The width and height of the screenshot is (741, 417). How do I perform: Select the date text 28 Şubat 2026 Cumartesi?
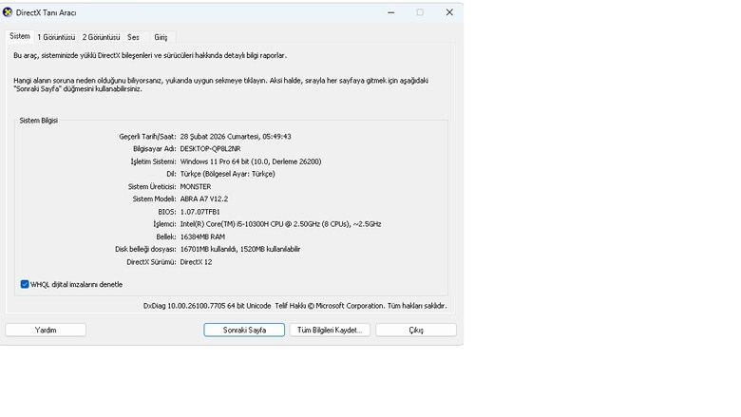tap(219, 137)
